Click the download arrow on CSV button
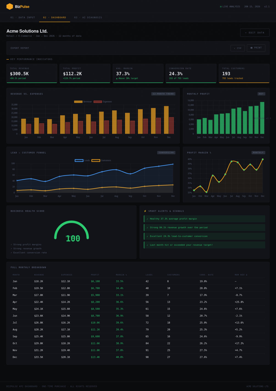This screenshot has width=276, height=391. coord(235,48)
